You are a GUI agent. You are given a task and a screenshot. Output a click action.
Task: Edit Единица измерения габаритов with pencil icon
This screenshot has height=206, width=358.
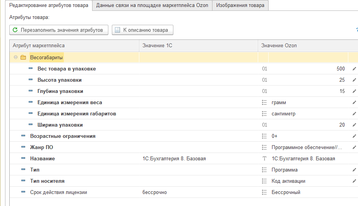[354, 114]
